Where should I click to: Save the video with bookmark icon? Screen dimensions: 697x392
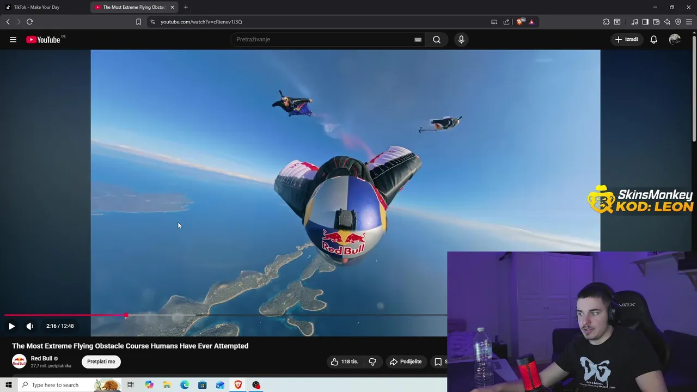(x=438, y=362)
